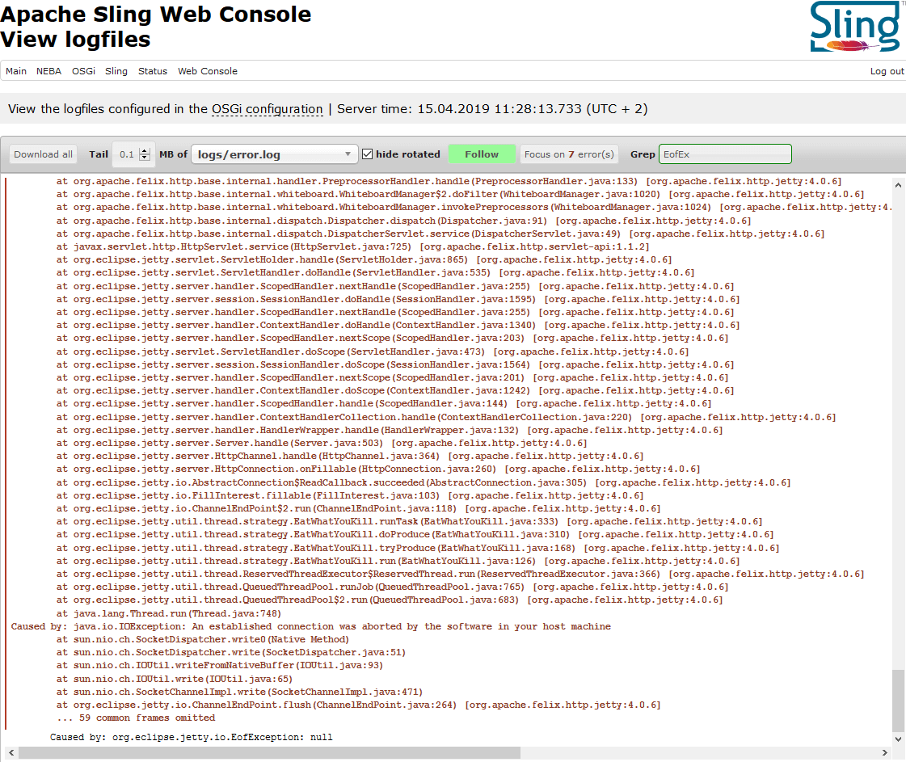Screen dimensions: 906x762
Task: Click the log scroll down arrow
Action: (x=898, y=739)
